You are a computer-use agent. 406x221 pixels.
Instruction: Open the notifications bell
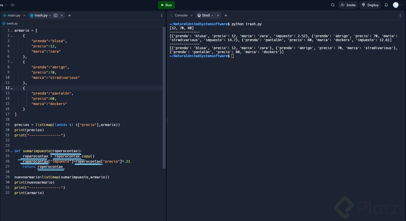[x=386, y=5]
